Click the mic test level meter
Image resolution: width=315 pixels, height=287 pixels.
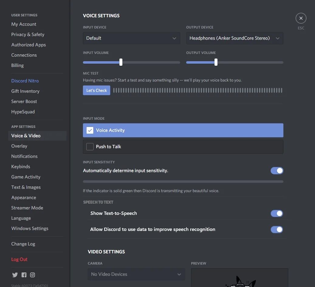[198, 90]
